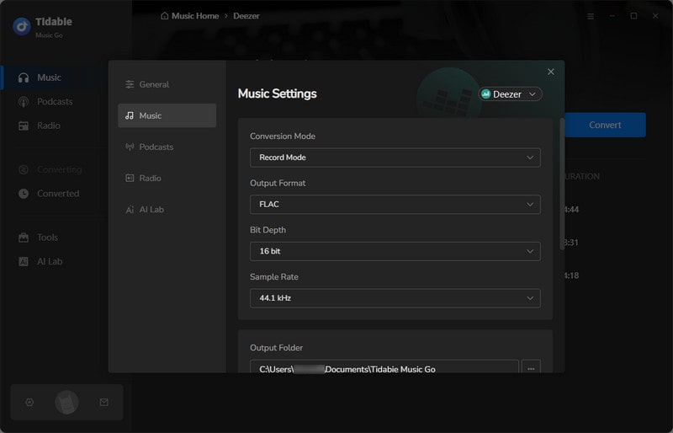The image size is (673, 433).
Task: Select the Music settings tab
Action: [x=167, y=115]
